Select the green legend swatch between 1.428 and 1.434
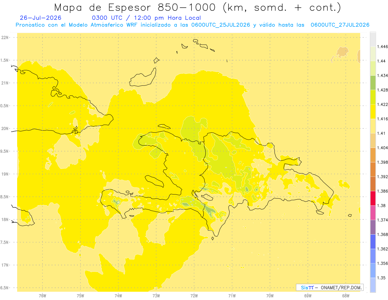388x300 pixels. pos(373,83)
